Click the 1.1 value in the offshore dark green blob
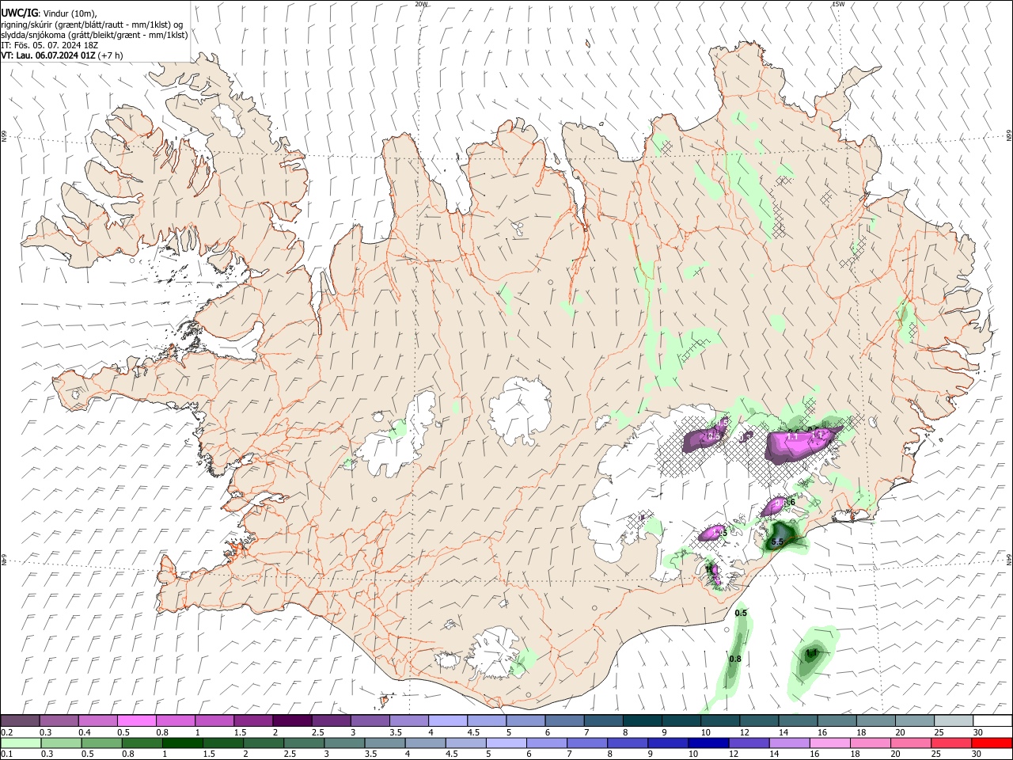Screen dimensions: 1013x760 click(811, 653)
